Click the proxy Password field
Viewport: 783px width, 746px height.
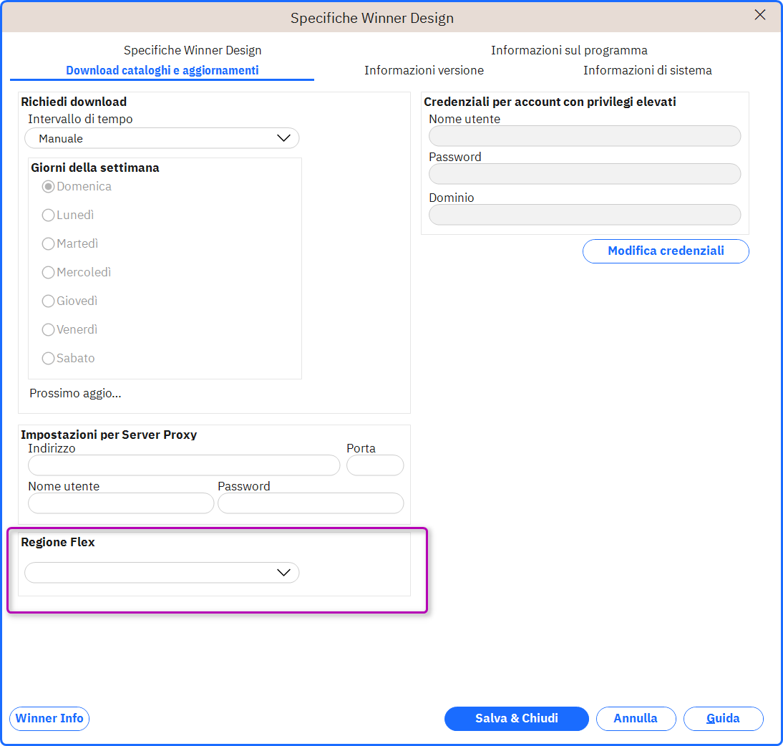[x=311, y=503]
